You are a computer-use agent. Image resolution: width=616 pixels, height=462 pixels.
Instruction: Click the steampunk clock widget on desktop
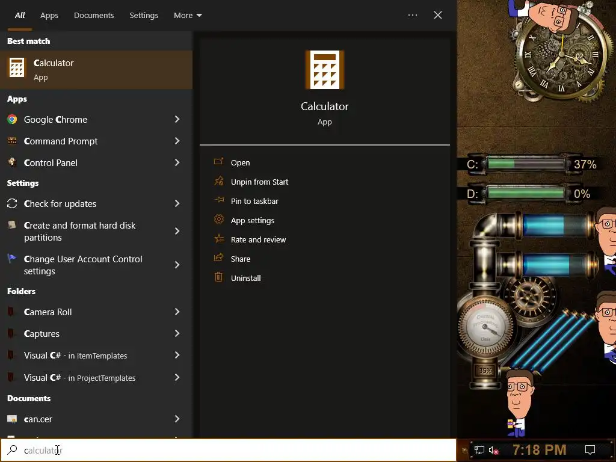click(561, 55)
